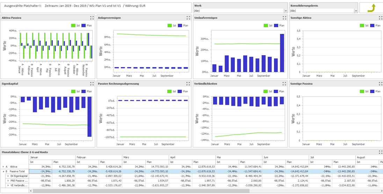Maximize the Monatsbilanz table panel
383x194 pixels.
[381, 152]
